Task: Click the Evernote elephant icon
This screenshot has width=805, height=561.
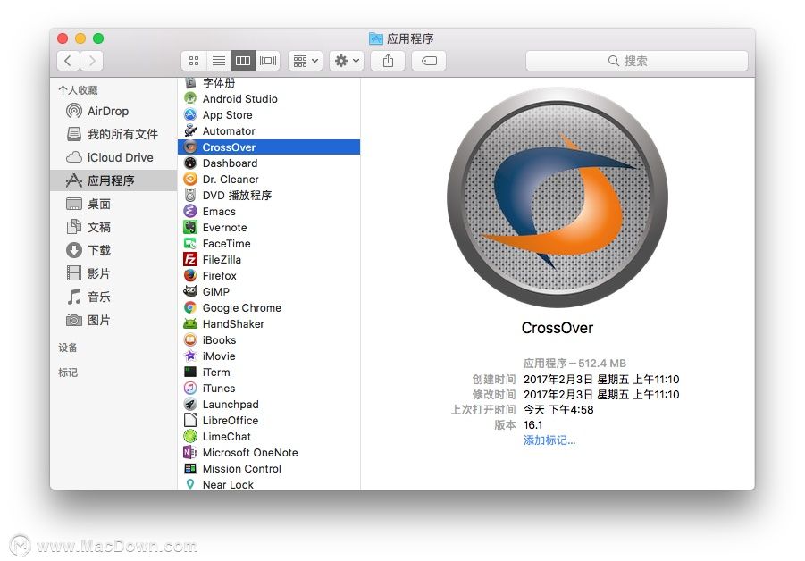Action: tap(190, 227)
